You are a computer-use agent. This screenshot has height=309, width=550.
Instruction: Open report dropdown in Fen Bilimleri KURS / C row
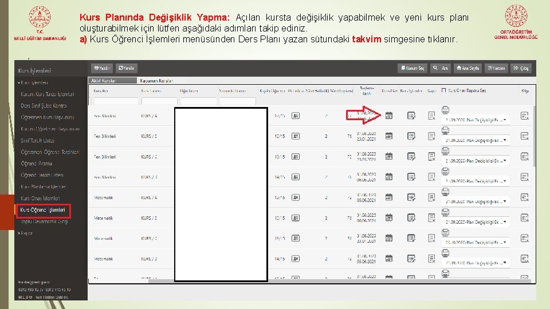click(476, 161)
